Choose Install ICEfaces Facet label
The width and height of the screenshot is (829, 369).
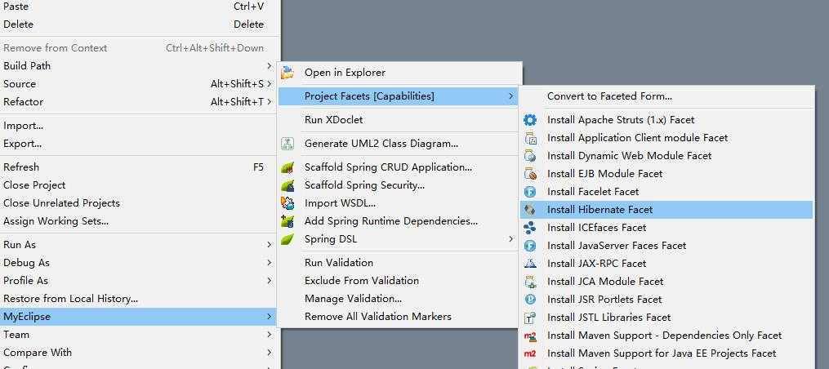(x=596, y=228)
